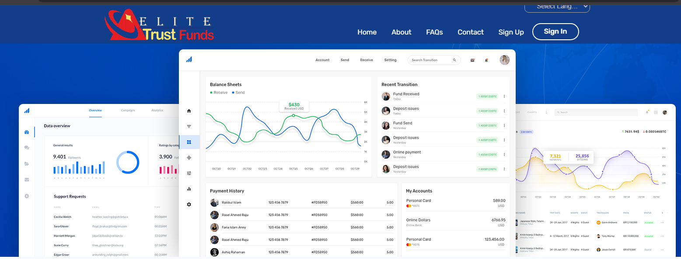Click the Search field in right dashboard
The width and height of the screenshot is (681, 259).
pos(596,112)
